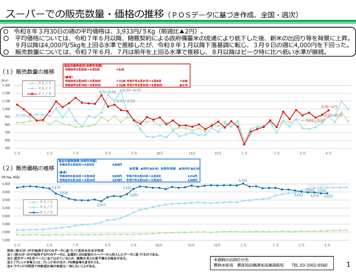Click the '2,800' axis value on the price chart
This screenshot has width=356, height=275.
(x=6, y=216)
